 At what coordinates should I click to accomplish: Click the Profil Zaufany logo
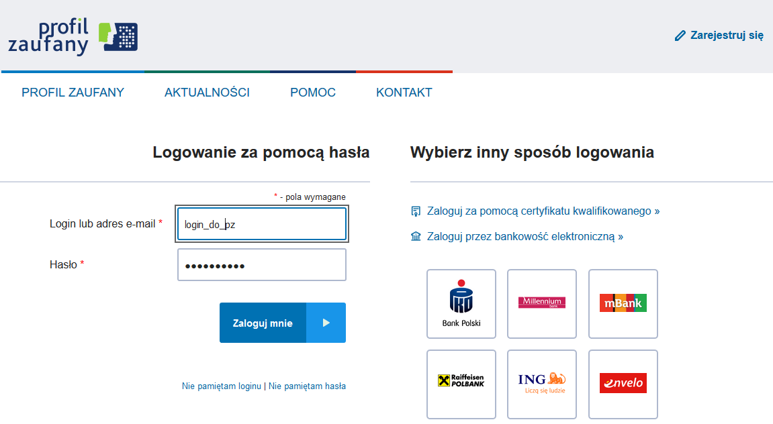[71, 37]
